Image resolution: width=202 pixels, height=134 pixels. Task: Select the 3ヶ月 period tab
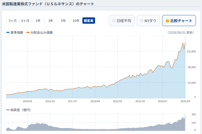coord(13,21)
